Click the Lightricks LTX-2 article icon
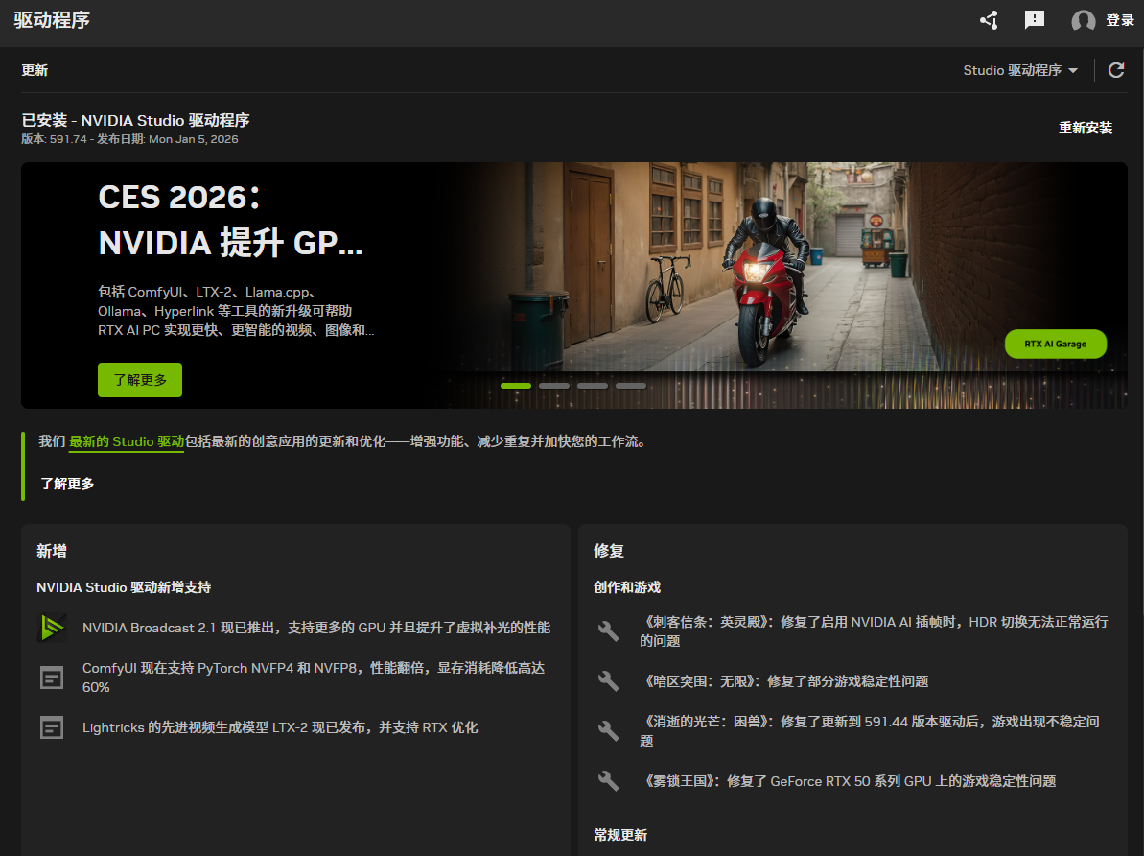 coord(52,727)
